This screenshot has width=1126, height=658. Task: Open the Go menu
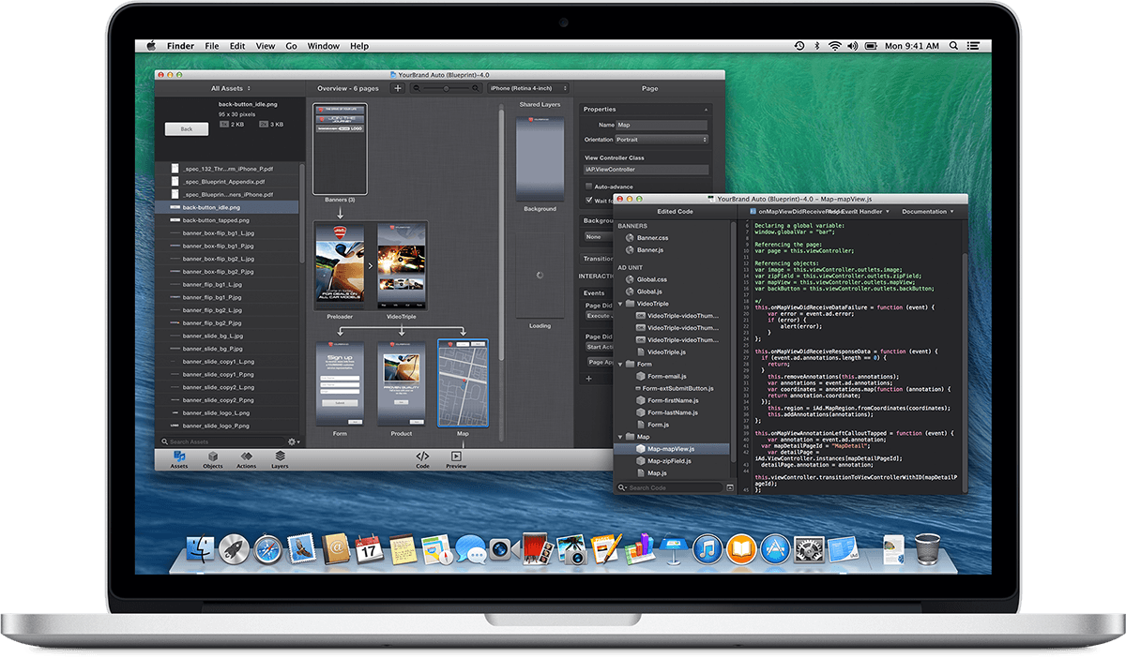coord(292,46)
